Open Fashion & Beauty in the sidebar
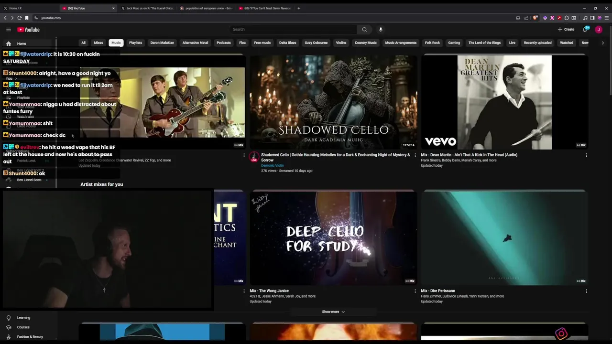Image resolution: width=612 pixels, height=344 pixels. [x=30, y=337]
